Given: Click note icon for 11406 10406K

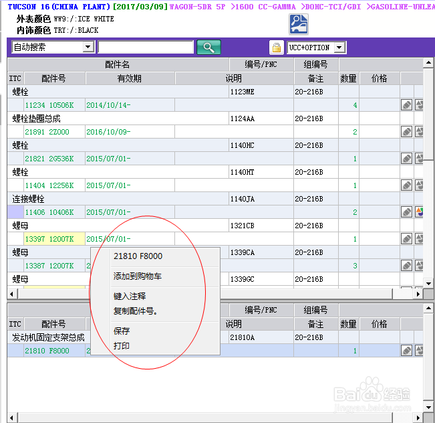Looking at the screenshot, I should click(406, 212).
